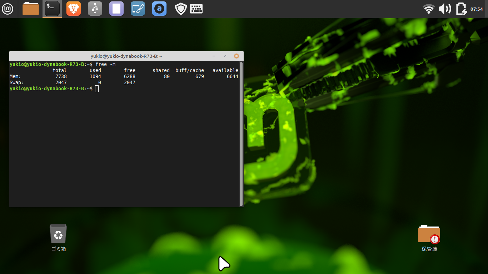Click the 'Mem:' row label

click(x=15, y=76)
